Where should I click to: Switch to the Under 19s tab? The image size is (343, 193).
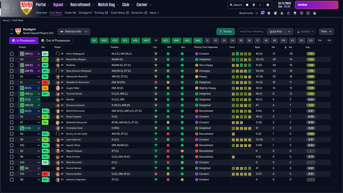click(70, 13)
